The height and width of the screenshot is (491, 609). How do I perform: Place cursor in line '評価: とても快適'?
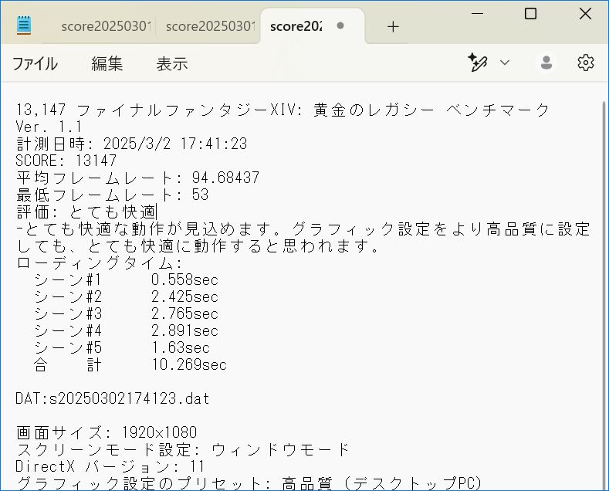[86, 212]
